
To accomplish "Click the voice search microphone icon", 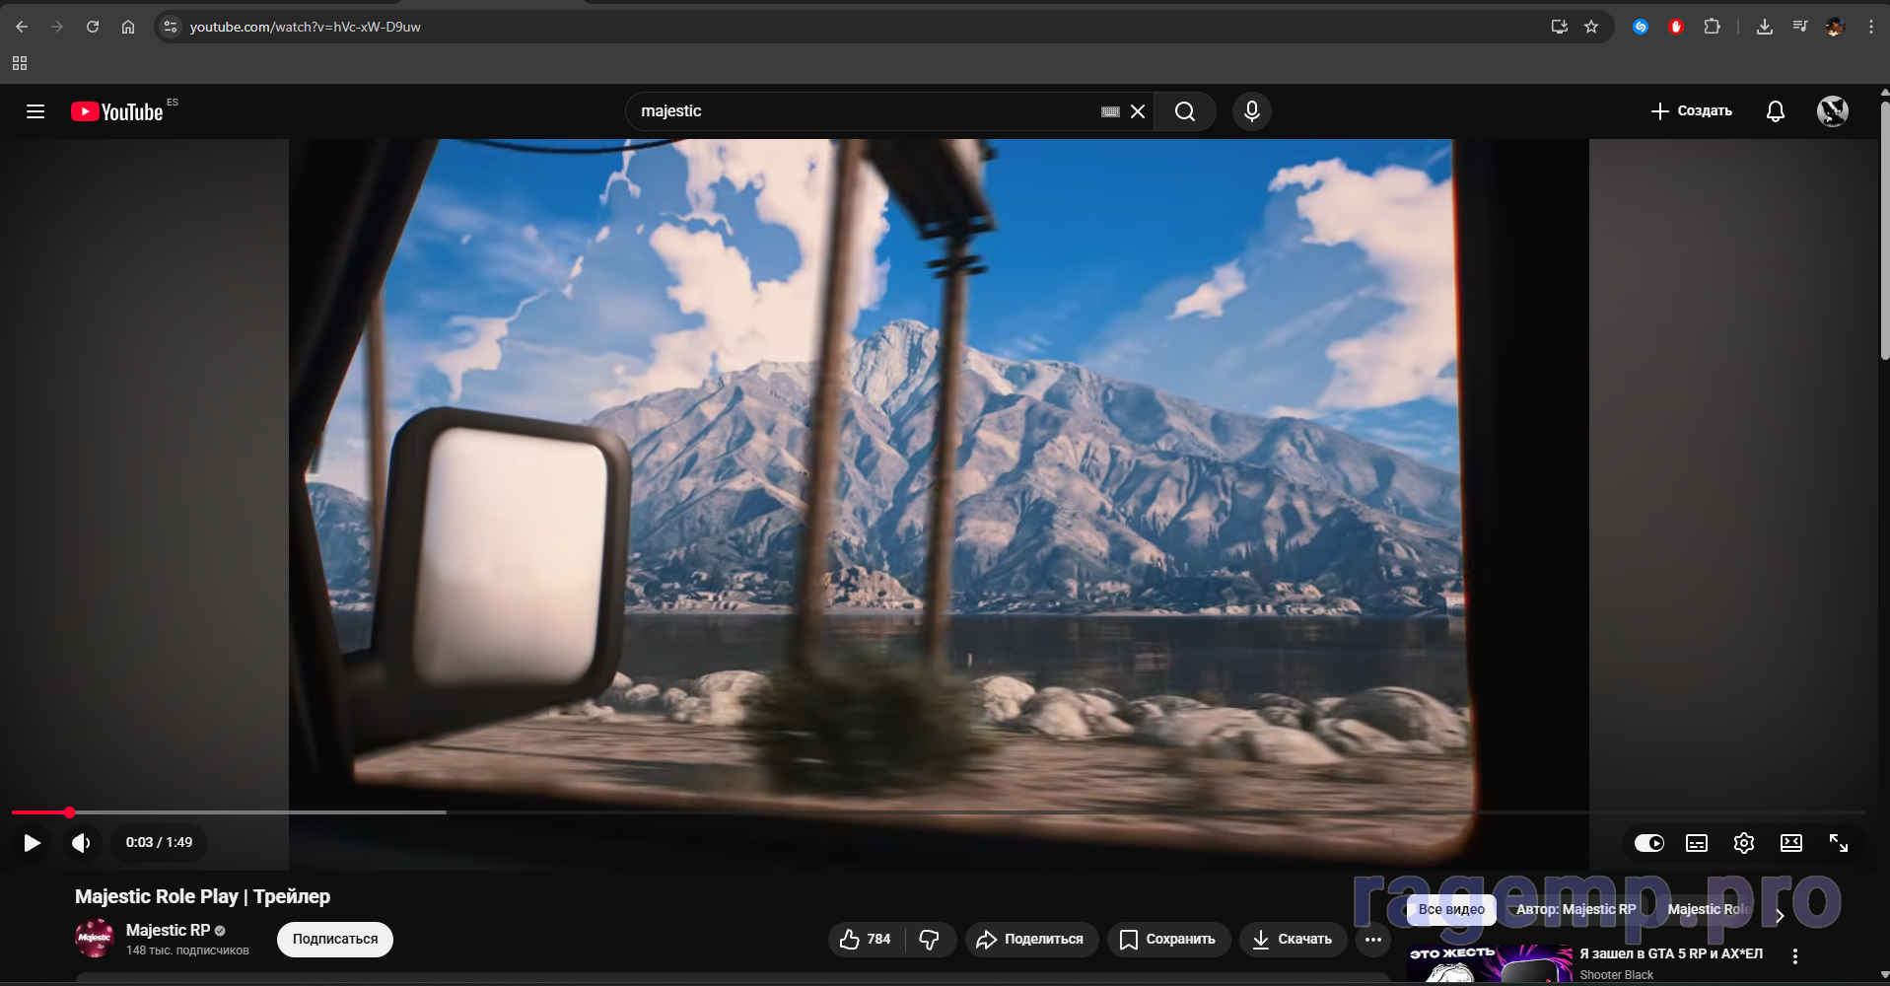I will [x=1251, y=111].
